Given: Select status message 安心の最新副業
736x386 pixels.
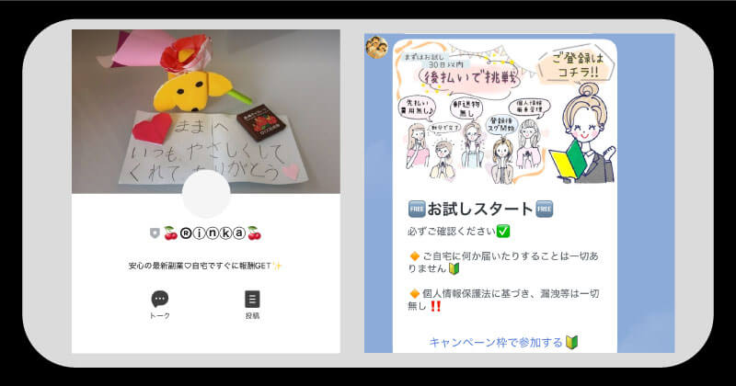Looking at the screenshot, I should coord(205,266).
